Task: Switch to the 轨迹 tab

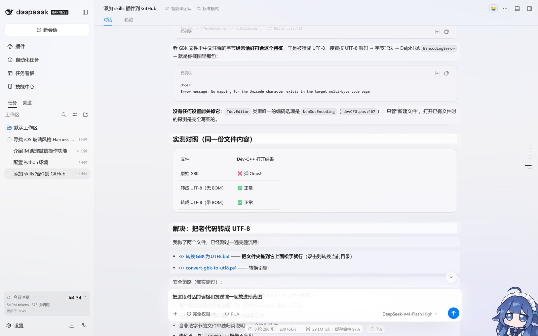Action: point(129,20)
